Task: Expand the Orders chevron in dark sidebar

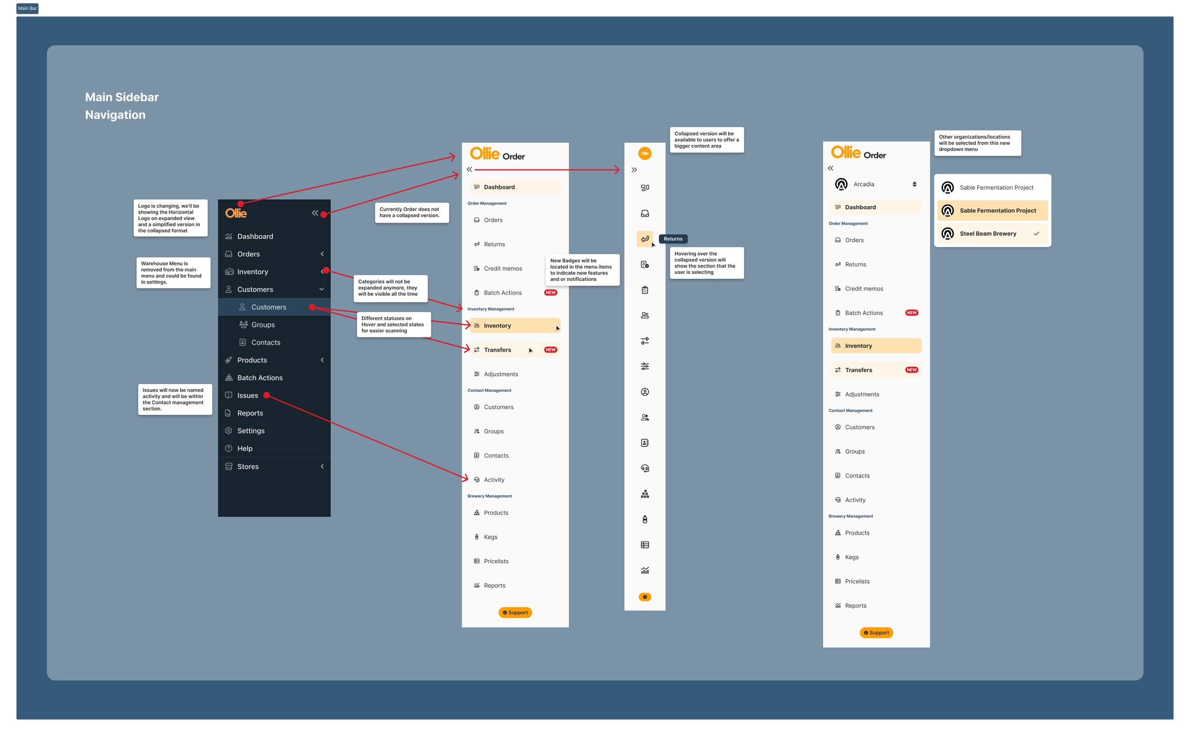Action: 322,254
